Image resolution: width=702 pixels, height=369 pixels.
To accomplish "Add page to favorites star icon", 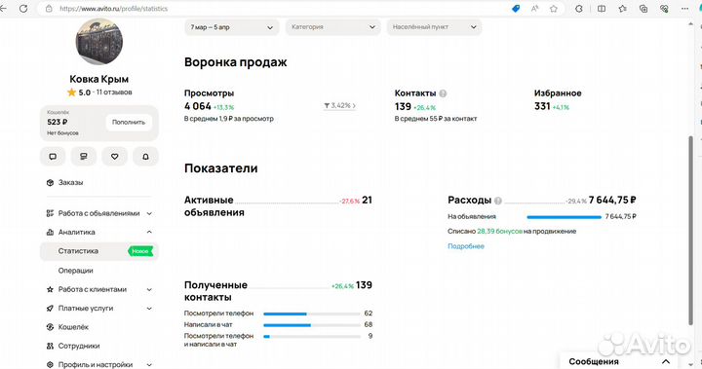I will 554,9.
